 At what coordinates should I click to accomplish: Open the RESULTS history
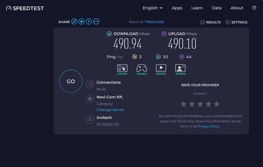point(211,22)
